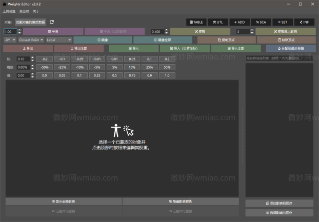Toggle the TABLE view button

[196, 22]
